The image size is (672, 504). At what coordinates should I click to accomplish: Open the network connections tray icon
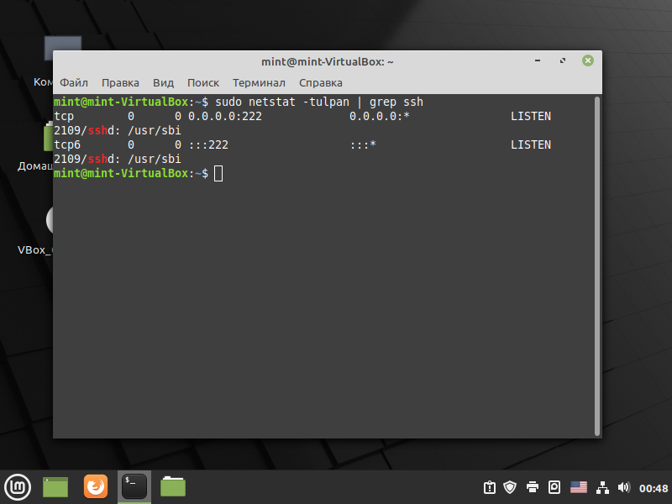coord(602,487)
